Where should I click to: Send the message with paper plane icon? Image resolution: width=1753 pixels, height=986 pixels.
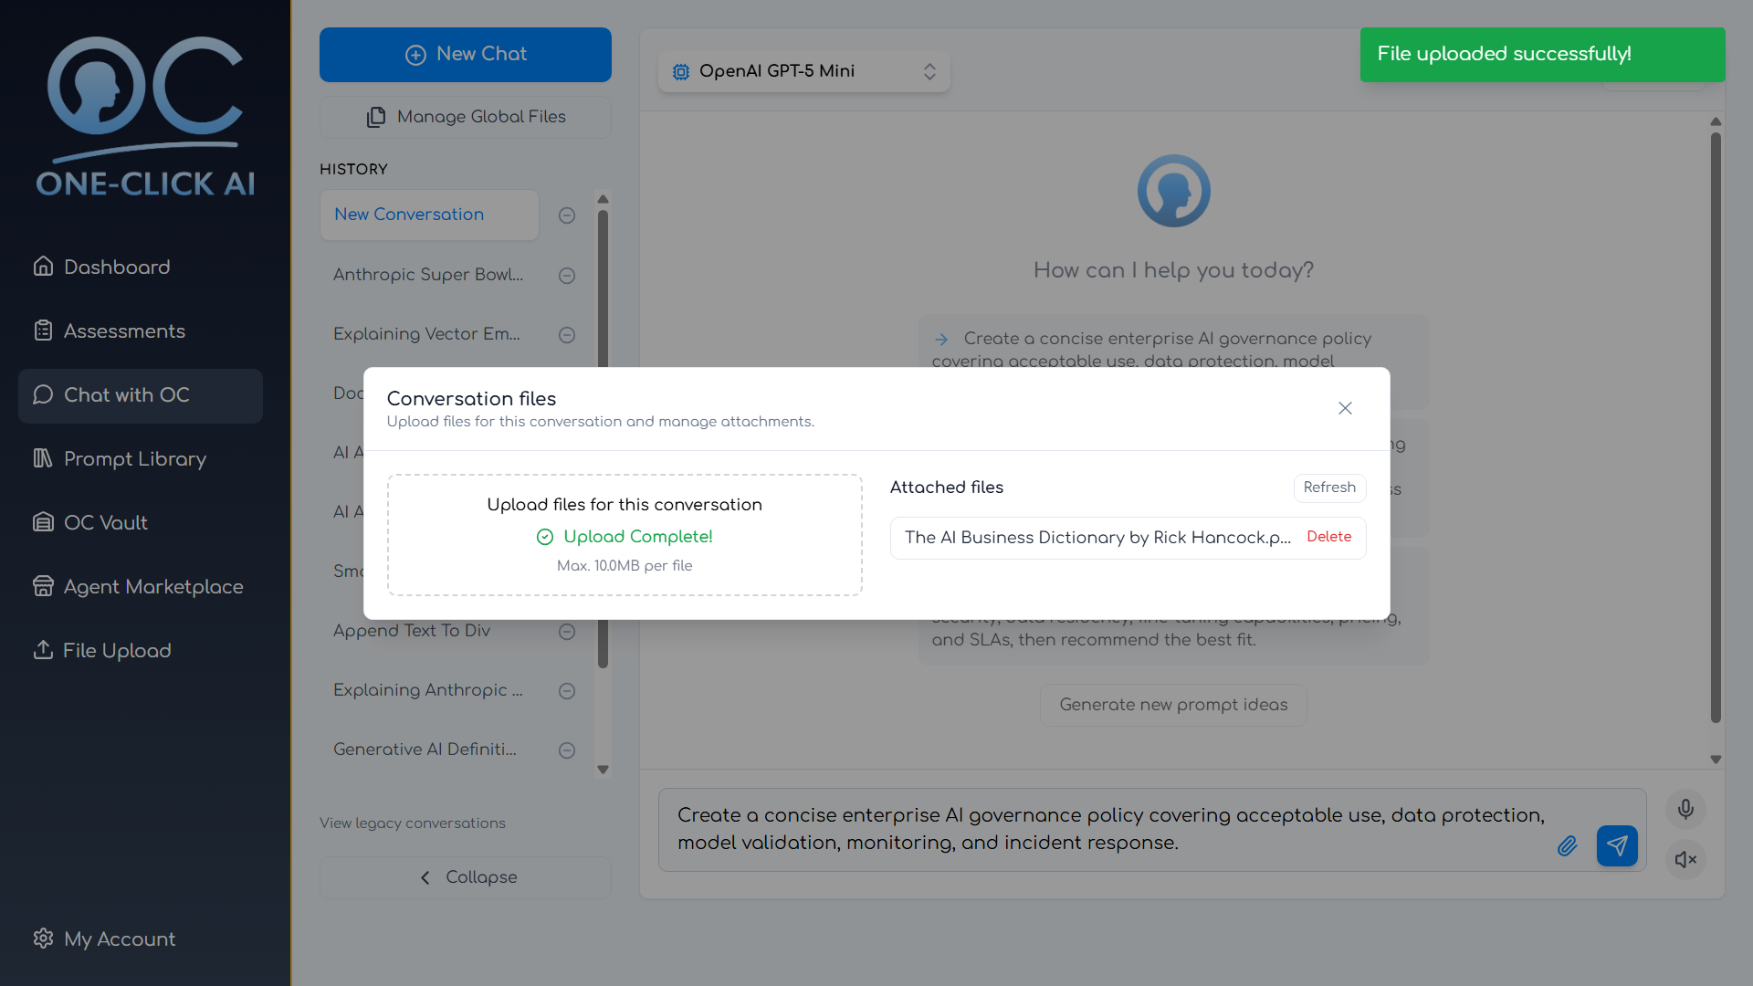coord(1616,846)
